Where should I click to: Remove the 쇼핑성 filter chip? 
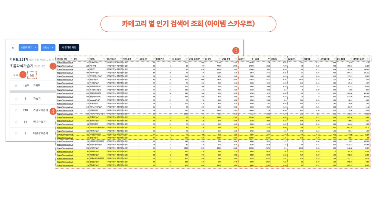point(52,48)
